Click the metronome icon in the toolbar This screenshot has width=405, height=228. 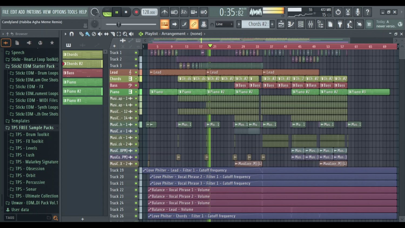(x=164, y=12)
